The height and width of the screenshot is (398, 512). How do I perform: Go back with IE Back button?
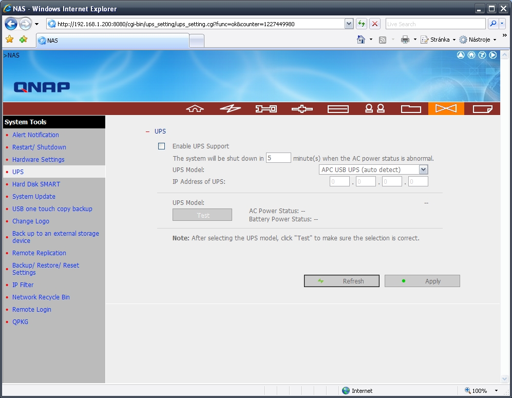click(x=11, y=24)
